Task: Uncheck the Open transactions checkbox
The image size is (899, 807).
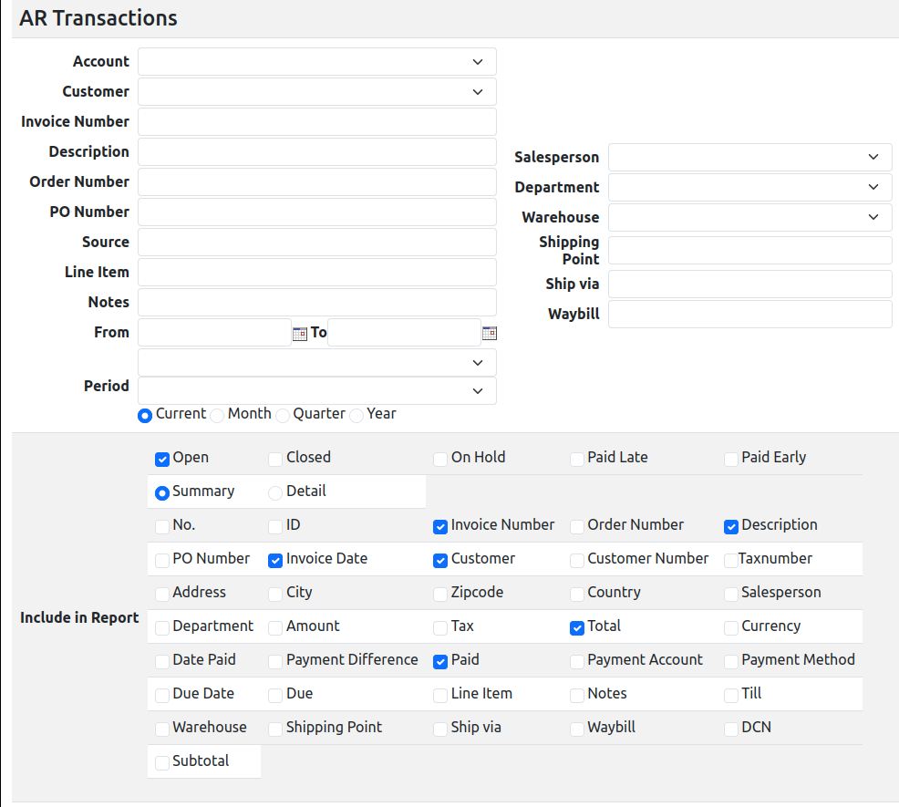Action: coord(162,459)
